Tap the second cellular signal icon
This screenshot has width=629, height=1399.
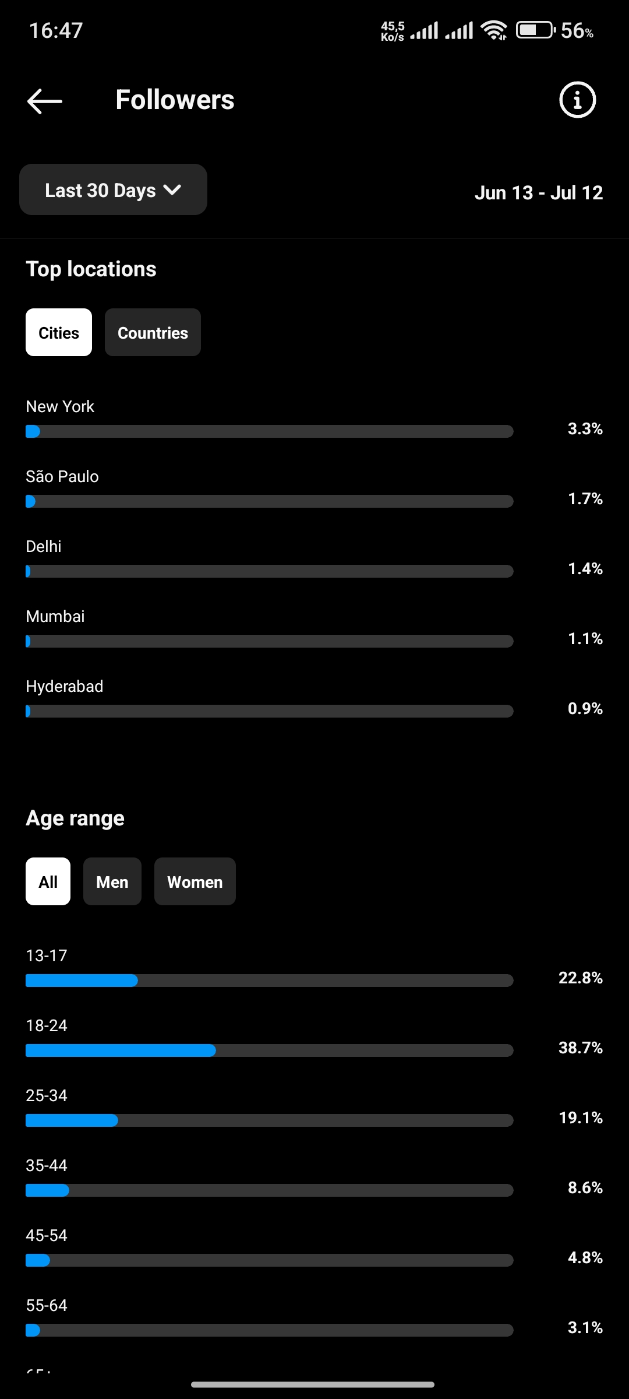[459, 30]
